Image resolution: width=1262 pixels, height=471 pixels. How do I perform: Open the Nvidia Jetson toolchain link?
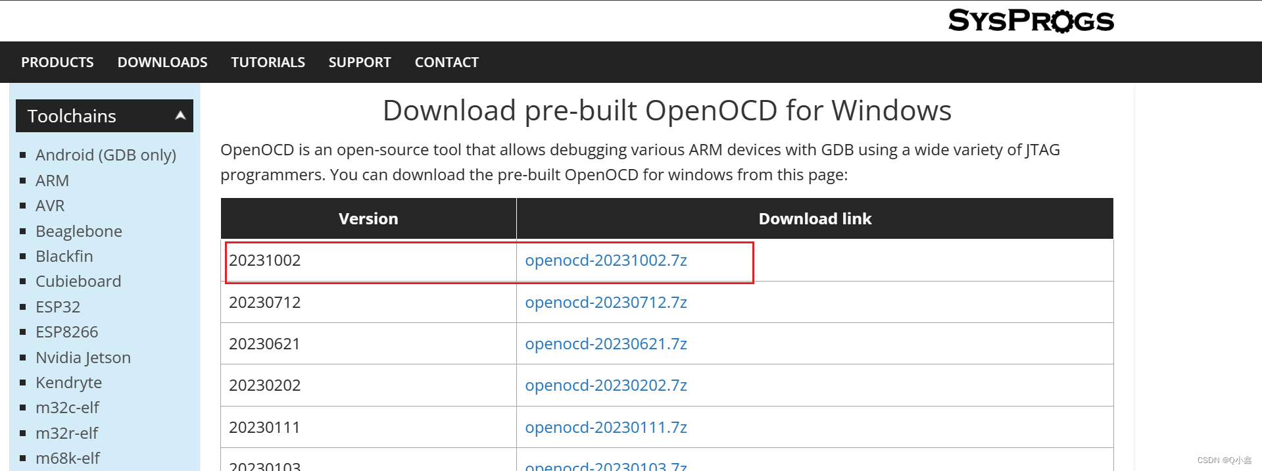click(x=84, y=357)
